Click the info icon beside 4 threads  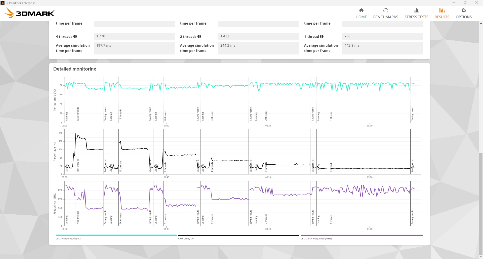point(75,36)
